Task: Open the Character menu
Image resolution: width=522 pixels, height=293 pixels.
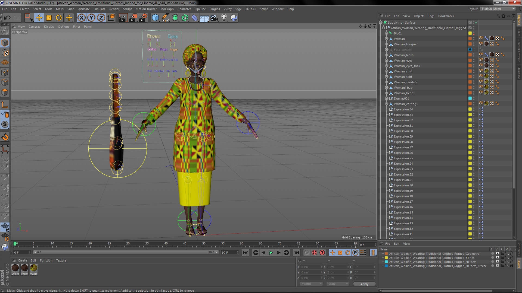Action: pyautogui.click(x=184, y=9)
